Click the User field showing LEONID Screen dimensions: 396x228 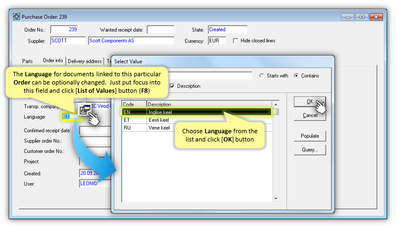click(x=95, y=184)
